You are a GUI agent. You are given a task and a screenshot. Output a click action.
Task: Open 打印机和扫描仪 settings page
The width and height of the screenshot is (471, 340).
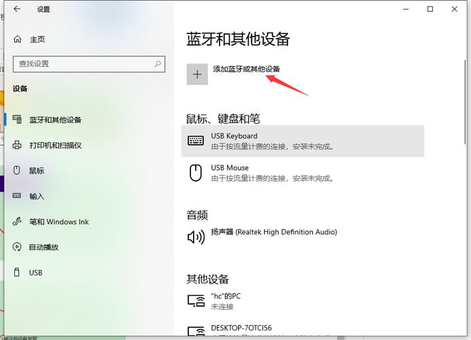55,146
